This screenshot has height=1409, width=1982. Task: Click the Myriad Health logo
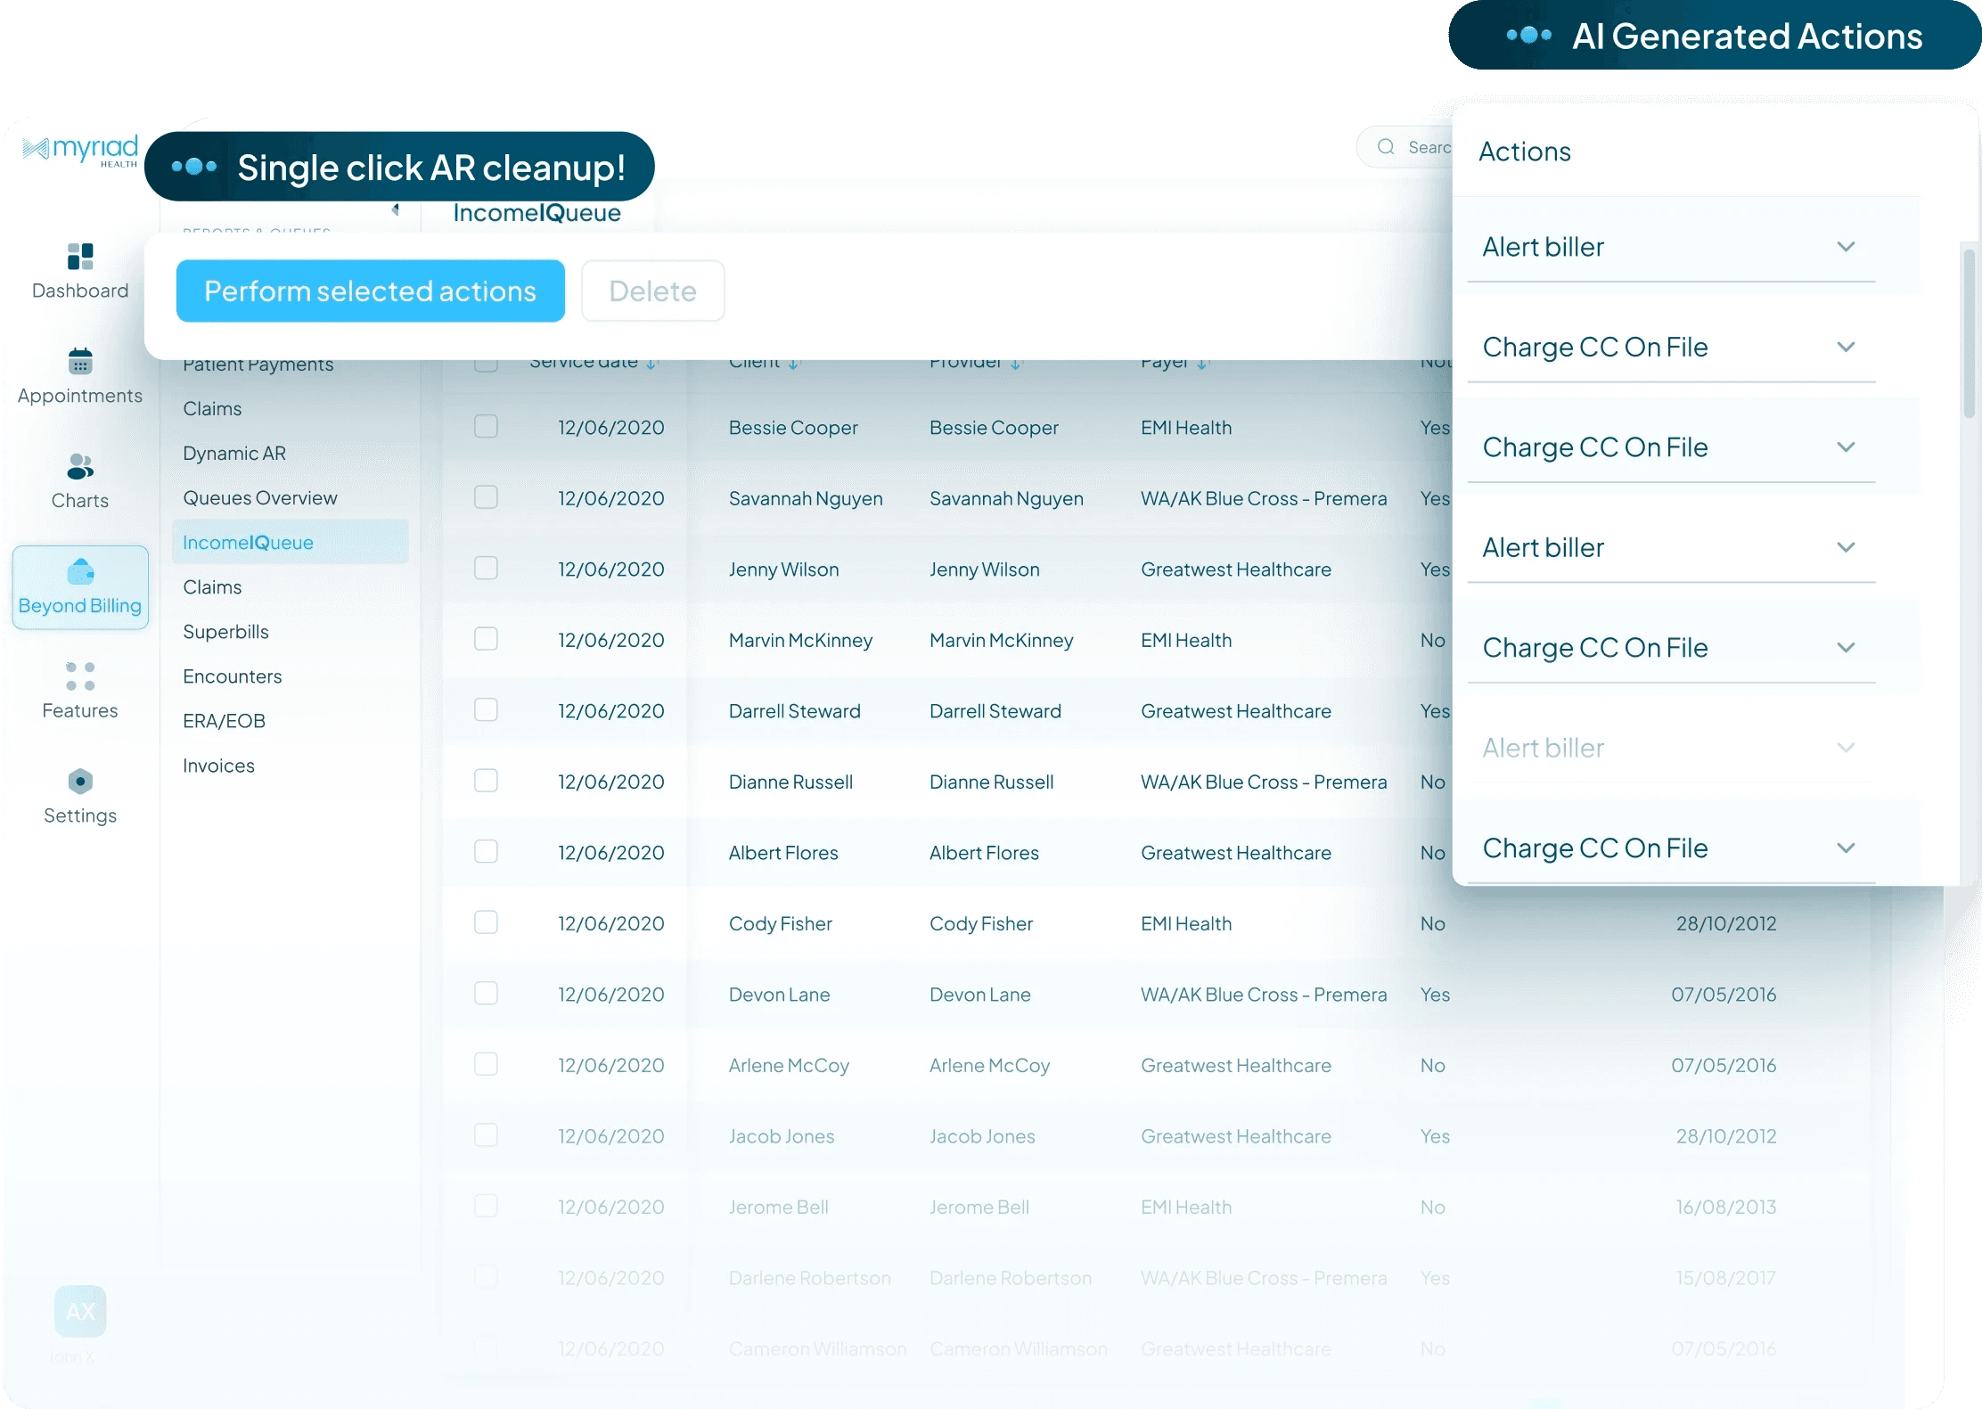80,150
